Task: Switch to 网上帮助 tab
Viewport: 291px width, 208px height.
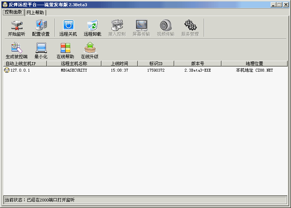Action: [35, 12]
